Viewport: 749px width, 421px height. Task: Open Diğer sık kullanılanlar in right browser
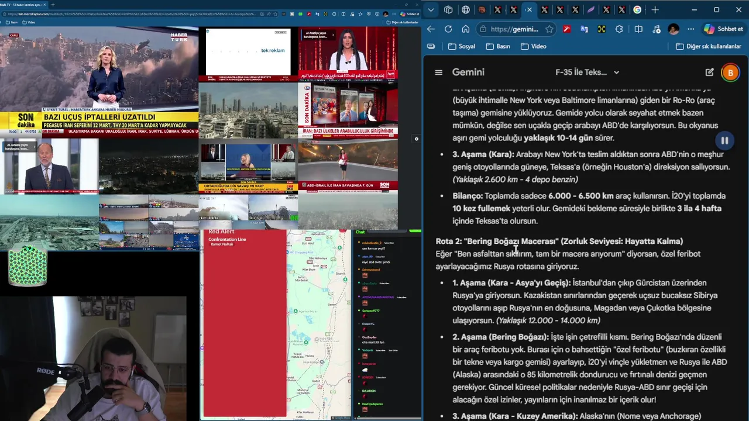[708, 46]
